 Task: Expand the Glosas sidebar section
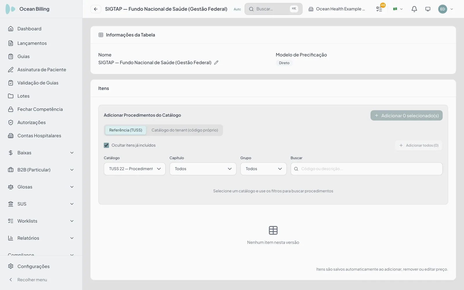(41, 187)
